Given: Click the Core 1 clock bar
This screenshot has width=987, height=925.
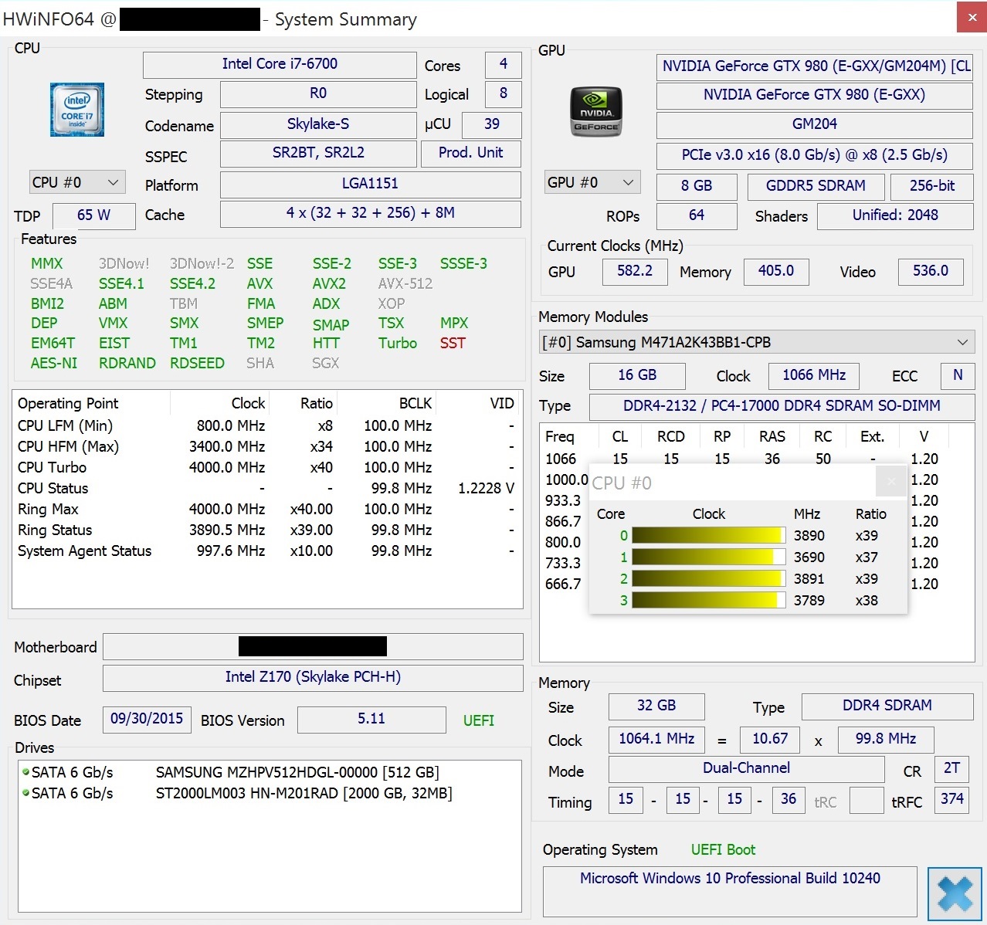Looking at the screenshot, I should 708,557.
